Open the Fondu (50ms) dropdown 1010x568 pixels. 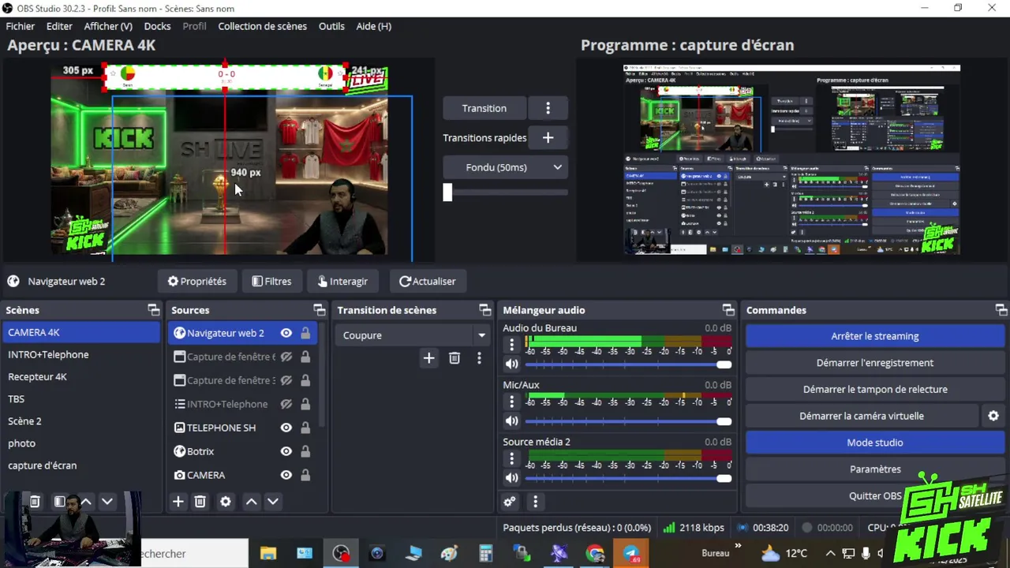point(505,167)
